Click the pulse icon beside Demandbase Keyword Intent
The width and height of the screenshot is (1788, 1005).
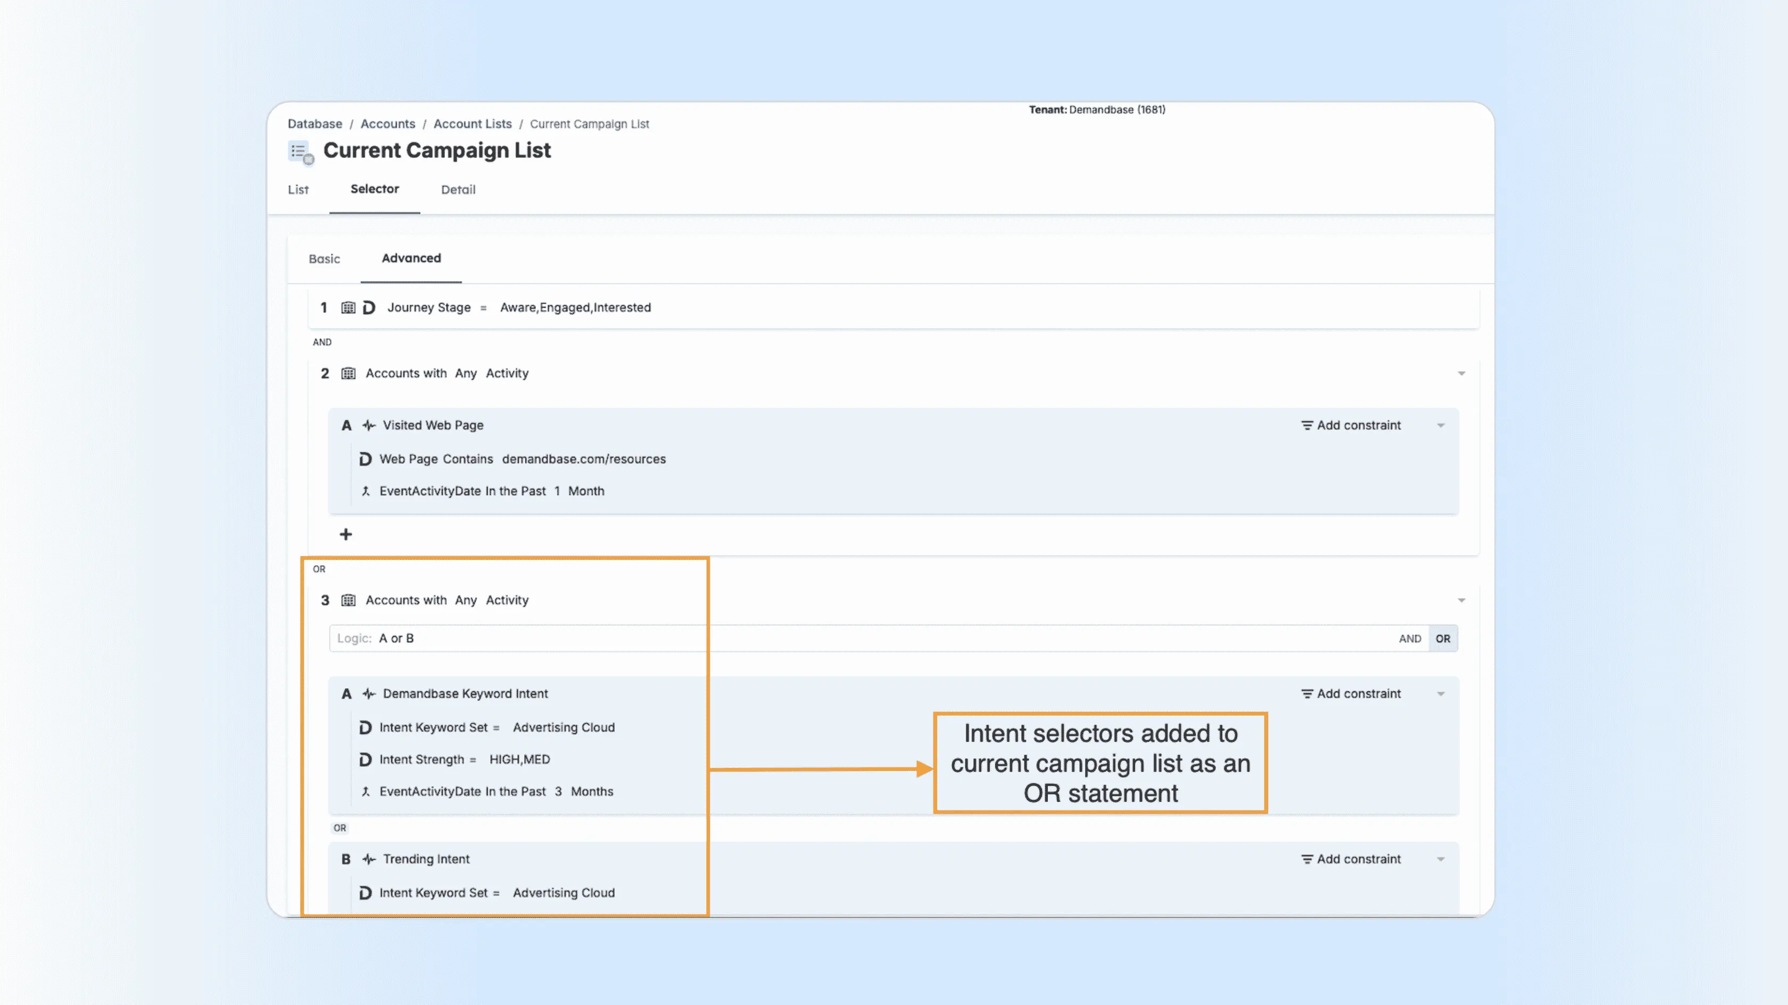(x=369, y=693)
